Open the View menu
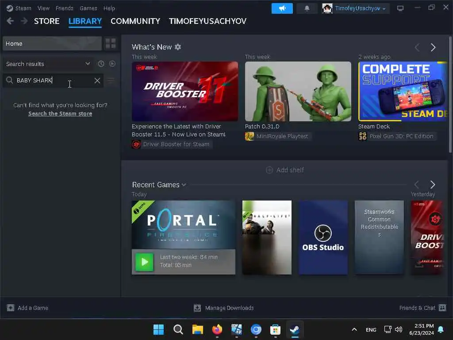 (43, 8)
